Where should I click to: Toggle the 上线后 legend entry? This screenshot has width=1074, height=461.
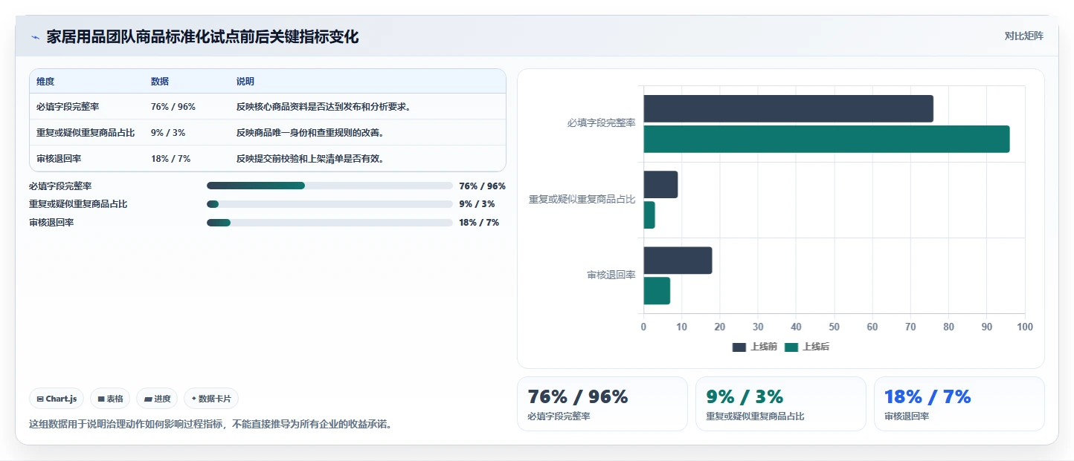807,347
